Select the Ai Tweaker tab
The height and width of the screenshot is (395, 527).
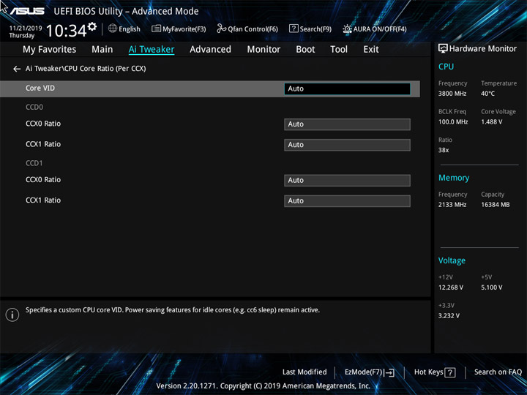click(x=152, y=50)
